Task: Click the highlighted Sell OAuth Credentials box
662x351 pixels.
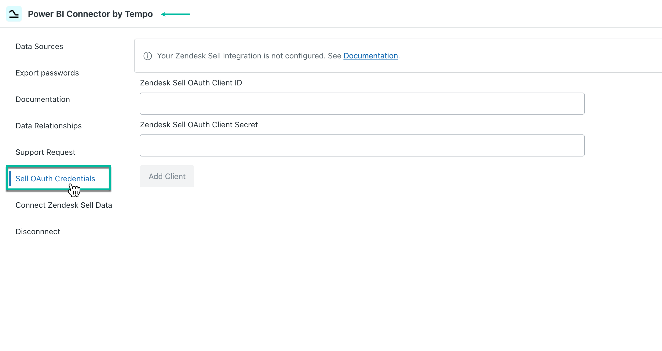Action: click(x=59, y=179)
